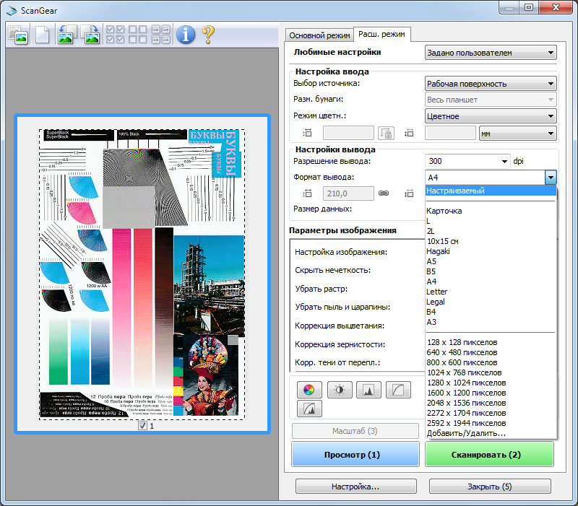Toggle checkbox for frame 1
This screenshot has width=578, height=506.
tap(142, 426)
